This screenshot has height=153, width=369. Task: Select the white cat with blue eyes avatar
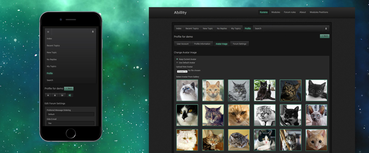pos(187,90)
